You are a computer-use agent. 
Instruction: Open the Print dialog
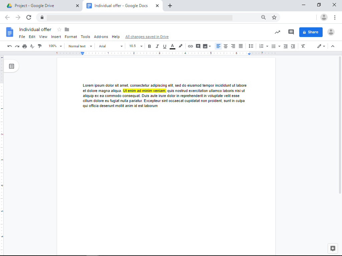point(24,46)
